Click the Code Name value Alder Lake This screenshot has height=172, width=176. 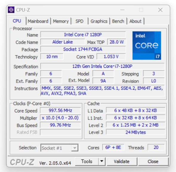tap(63, 42)
